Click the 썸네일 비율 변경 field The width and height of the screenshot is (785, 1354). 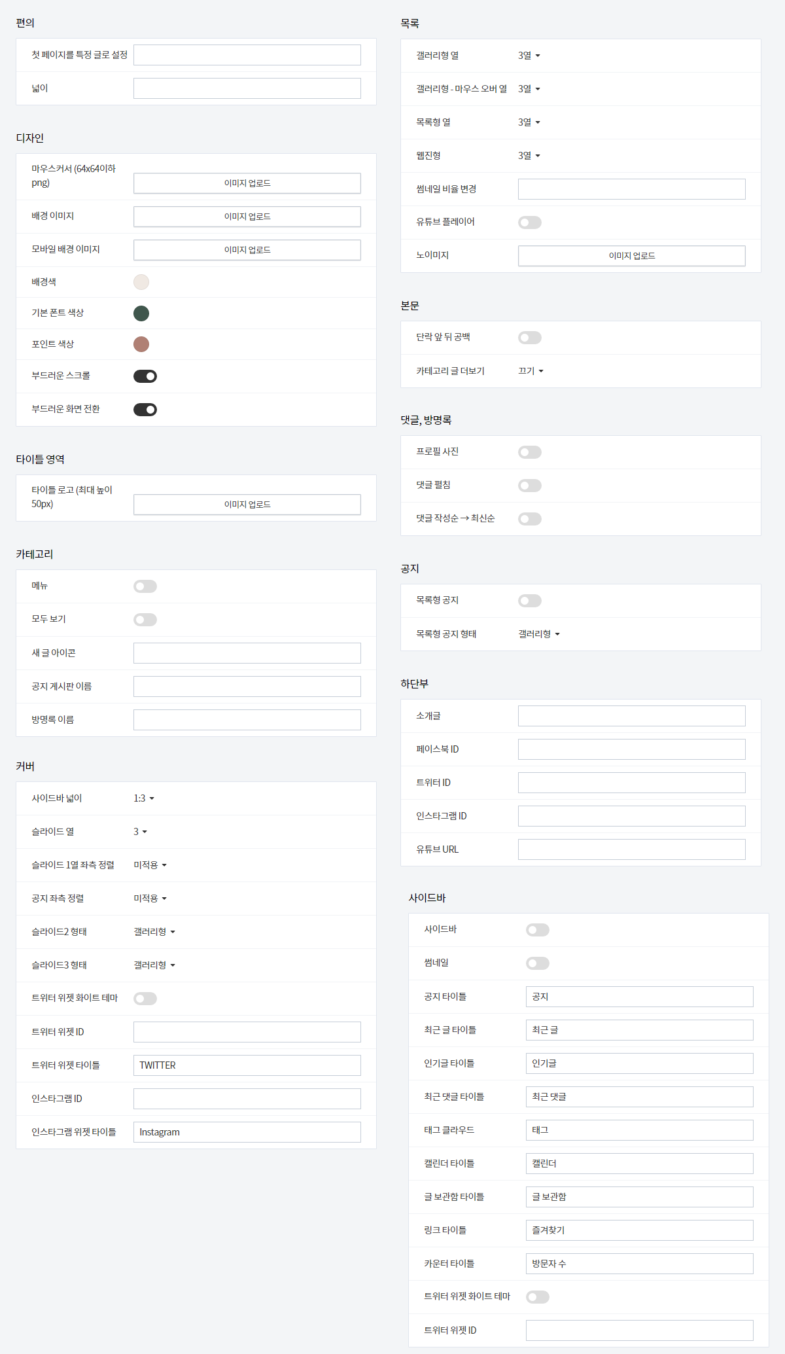[632, 189]
